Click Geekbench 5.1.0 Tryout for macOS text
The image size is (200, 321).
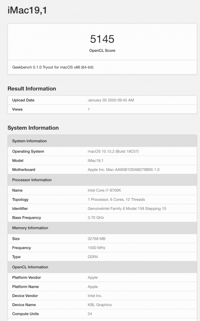tap(53, 67)
